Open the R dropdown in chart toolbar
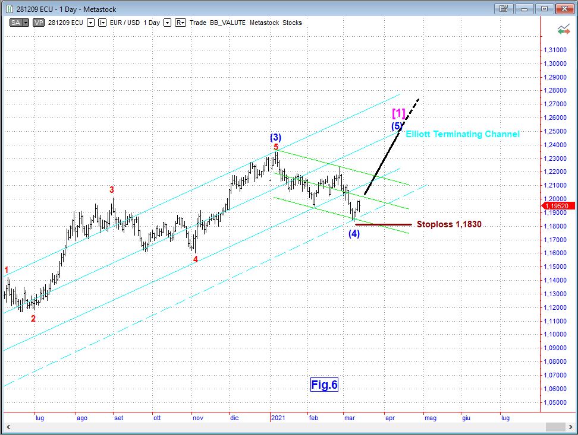578x435 pixels. [180, 23]
